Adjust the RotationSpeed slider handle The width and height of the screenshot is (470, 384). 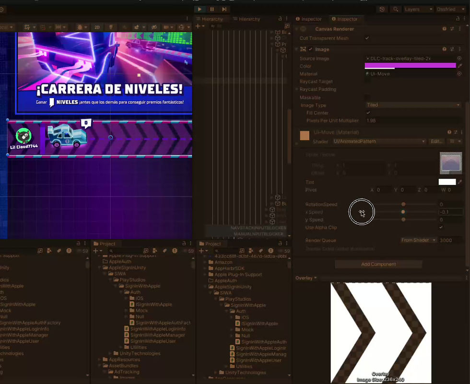pyautogui.click(x=403, y=204)
